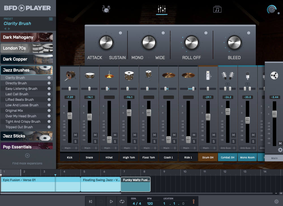
Task: Open the Amb Buss dropdown on Drum OH
Action: [208, 148]
